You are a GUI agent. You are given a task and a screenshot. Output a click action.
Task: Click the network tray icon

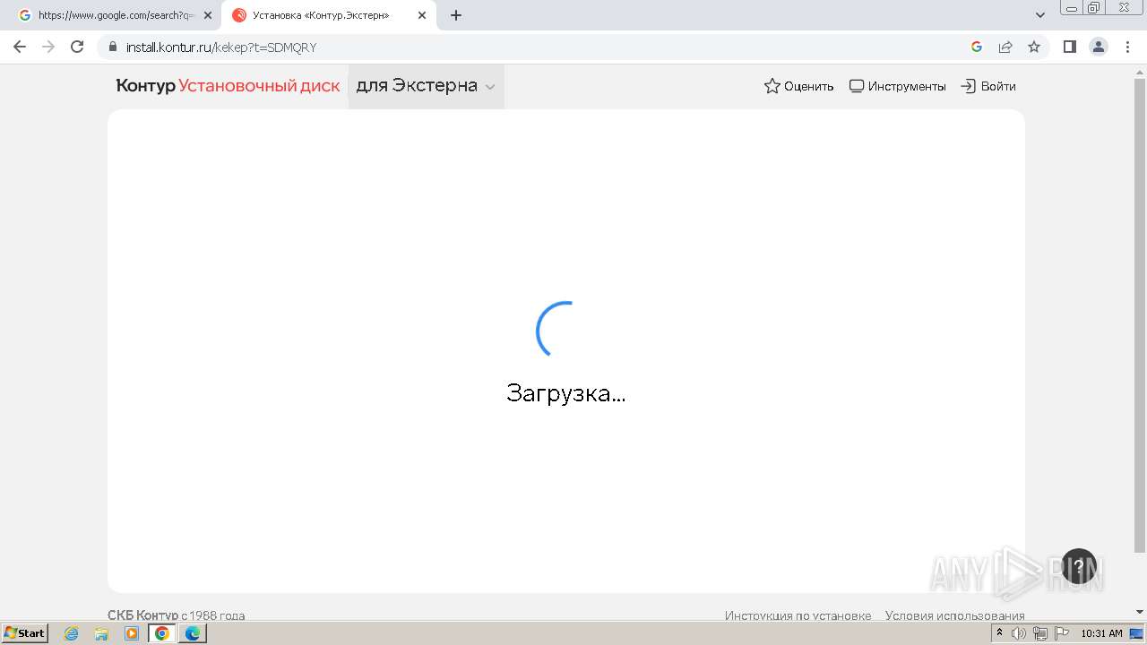[1040, 633]
